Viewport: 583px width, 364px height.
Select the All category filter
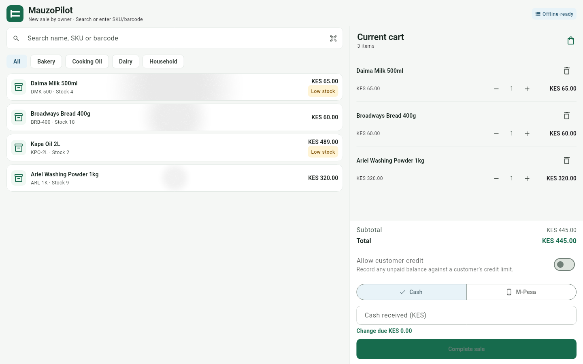[x=17, y=61]
